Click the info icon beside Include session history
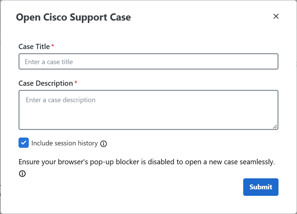The height and width of the screenshot is (214, 297). 103,144
